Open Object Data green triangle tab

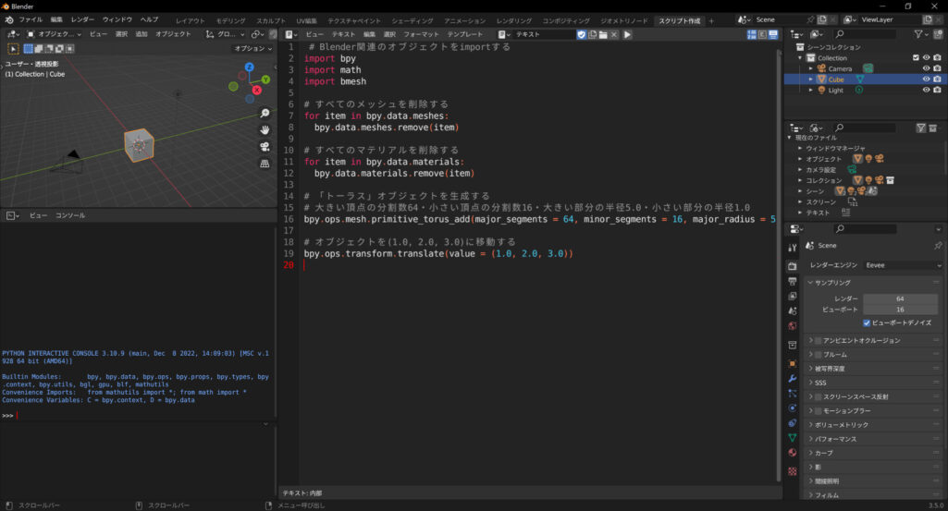click(793, 437)
